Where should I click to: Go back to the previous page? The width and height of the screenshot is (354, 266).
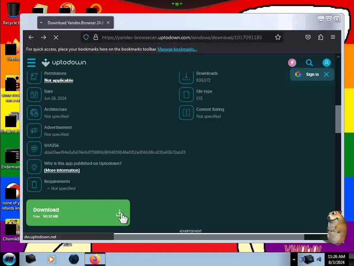(x=31, y=37)
